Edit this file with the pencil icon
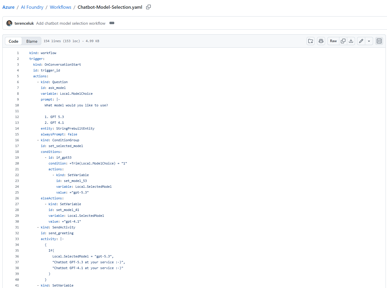This screenshot has height=288, width=387. tap(361, 41)
